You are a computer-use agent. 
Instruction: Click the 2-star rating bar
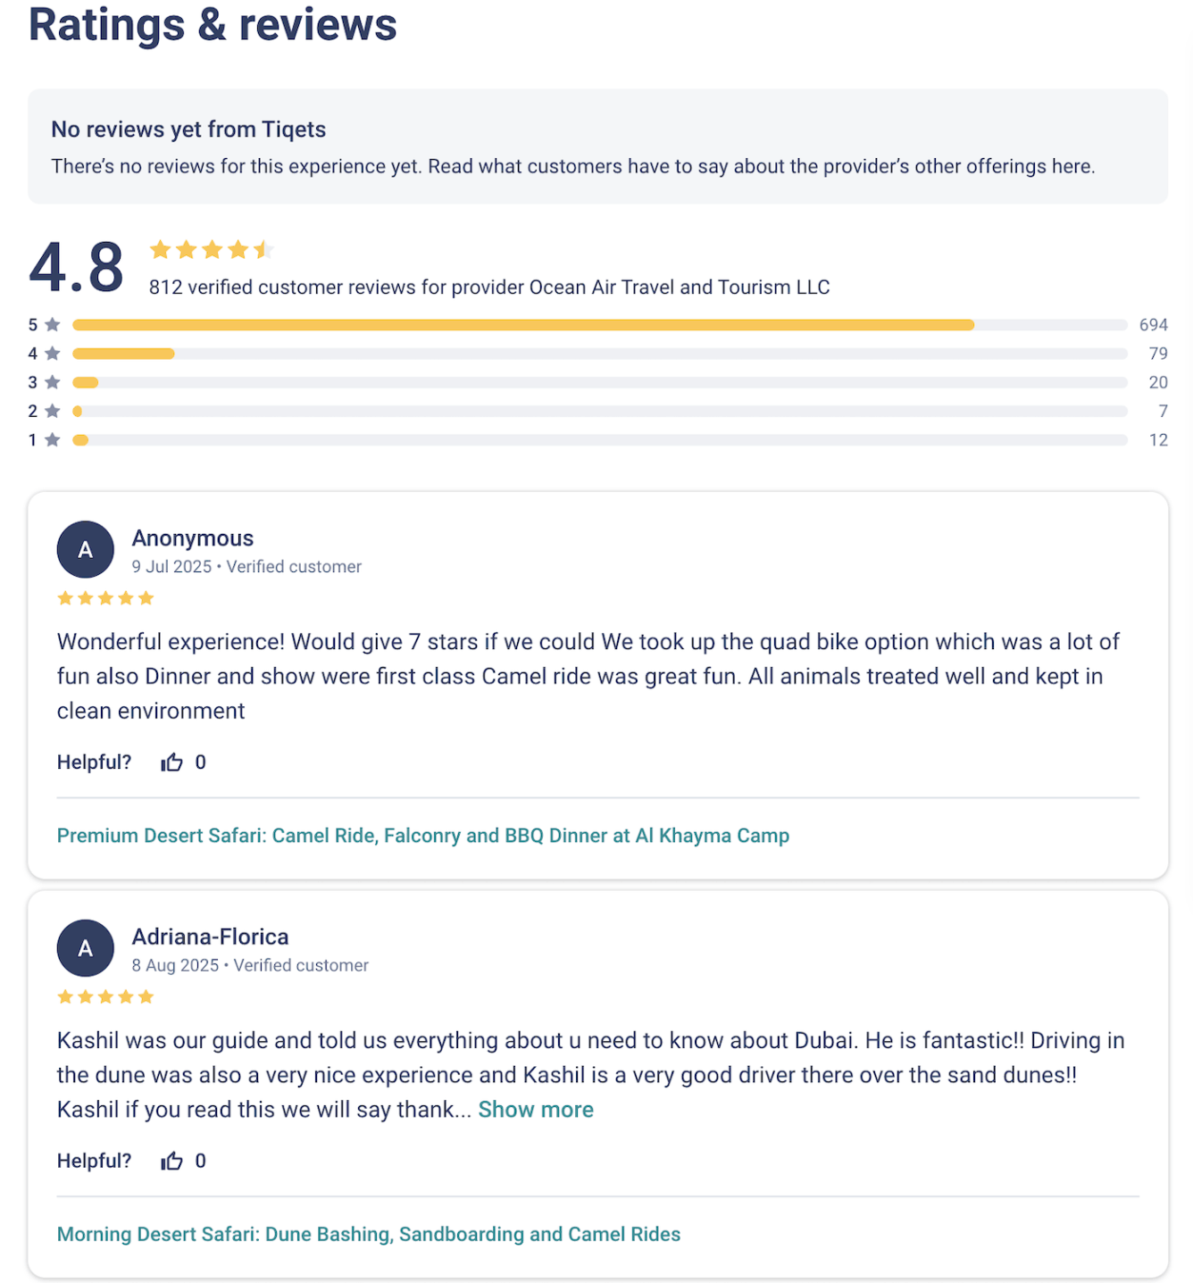pyautogui.click(x=599, y=412)
